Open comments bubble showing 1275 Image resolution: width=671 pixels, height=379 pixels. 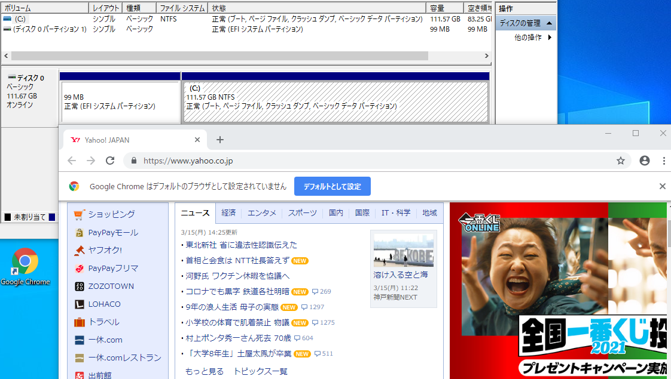point(323,323)
